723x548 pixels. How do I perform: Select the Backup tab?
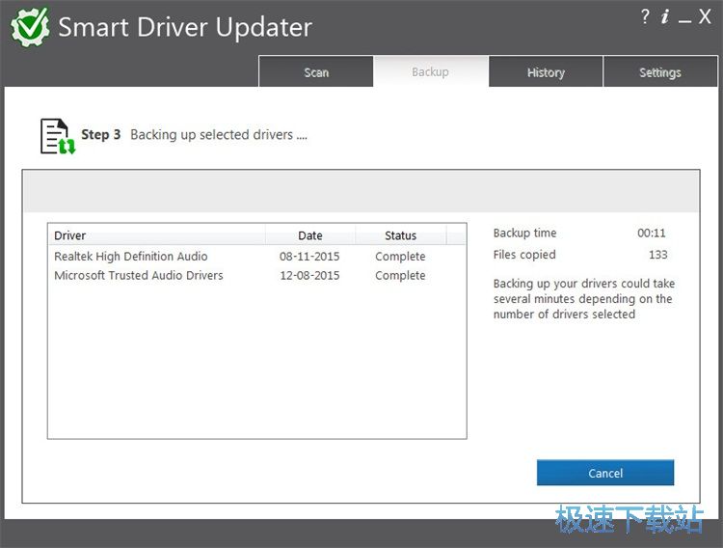[x=430, y=72]
